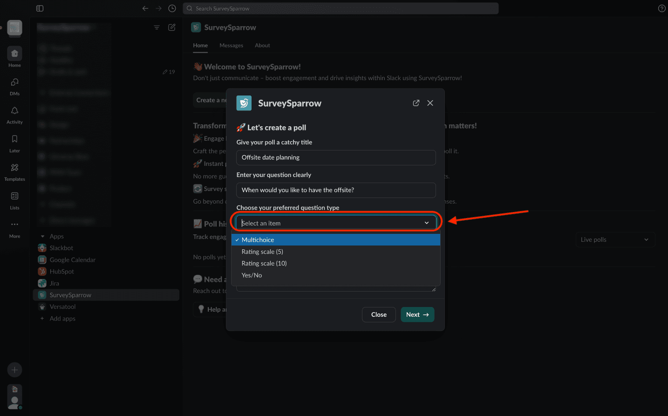
Task: Switch to the Messages tab
Action: coord(231,46)
